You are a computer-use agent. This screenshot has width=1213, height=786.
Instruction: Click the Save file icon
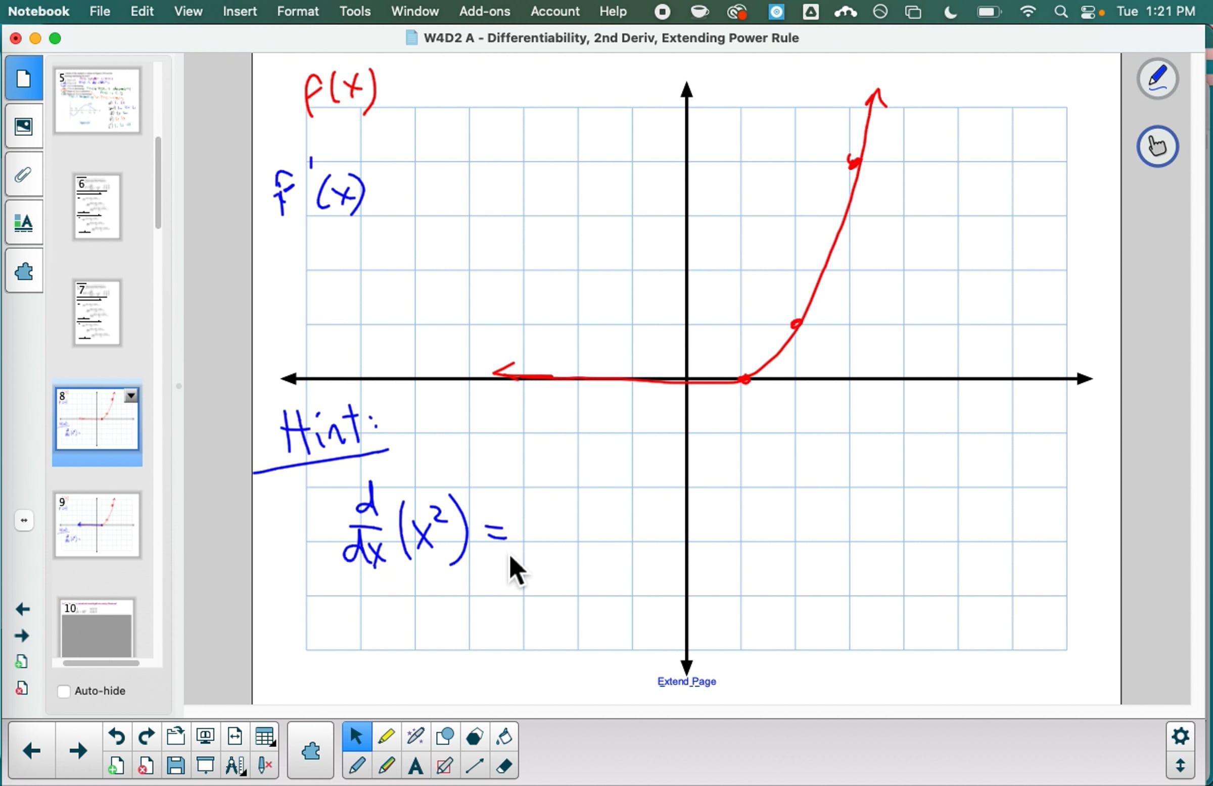click(x=176, y=766)
